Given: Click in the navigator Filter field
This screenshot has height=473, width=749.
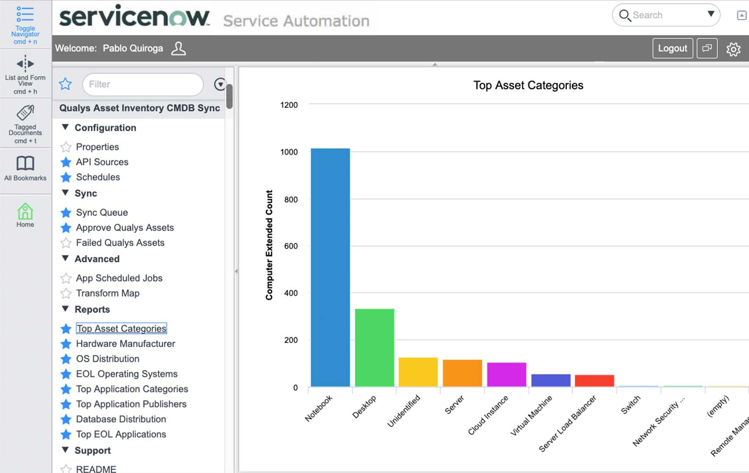Looking at the screenshot, I should tap(143, 84).
